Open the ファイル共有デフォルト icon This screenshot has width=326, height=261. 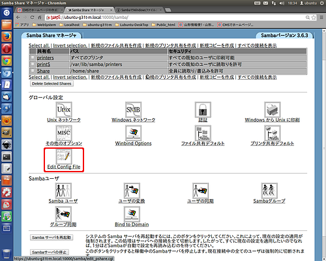click(203, 133)
